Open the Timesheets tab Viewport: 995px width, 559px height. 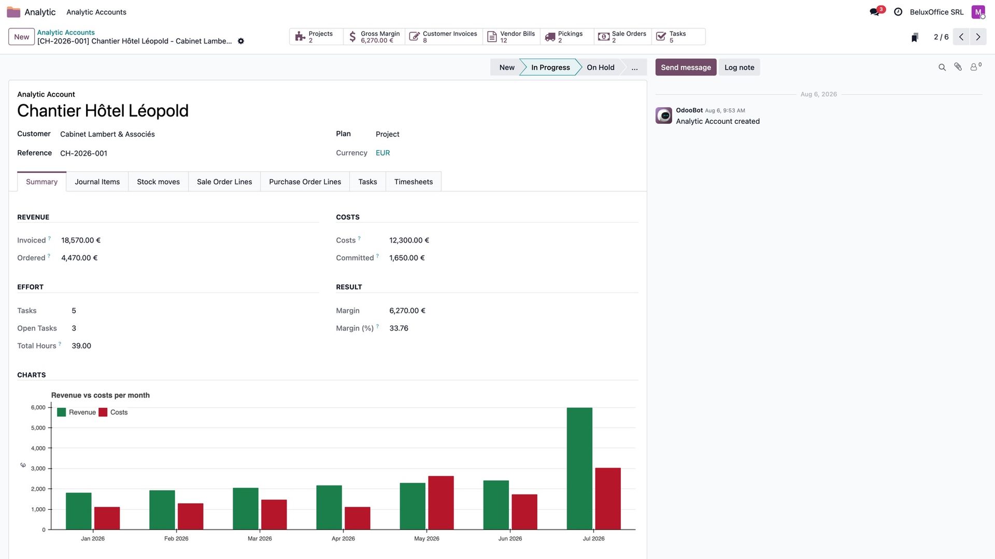tap(413, 182)
